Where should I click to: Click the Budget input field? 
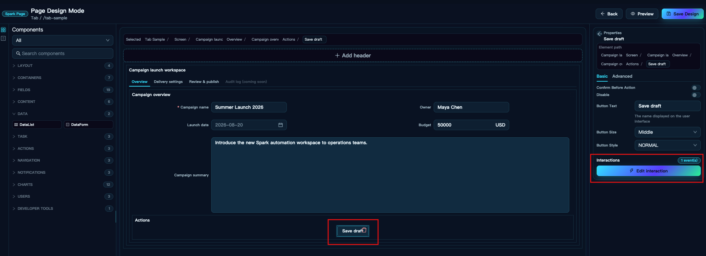(471, 125)
